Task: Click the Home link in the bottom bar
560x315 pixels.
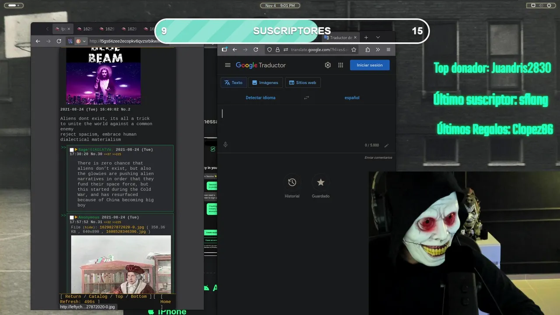Action: click(x=165, y=302)
